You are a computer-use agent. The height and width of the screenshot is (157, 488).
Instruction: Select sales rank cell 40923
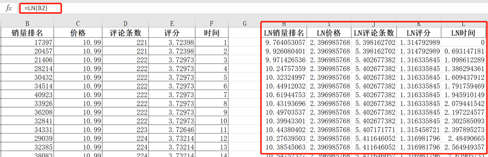[27, 95]
